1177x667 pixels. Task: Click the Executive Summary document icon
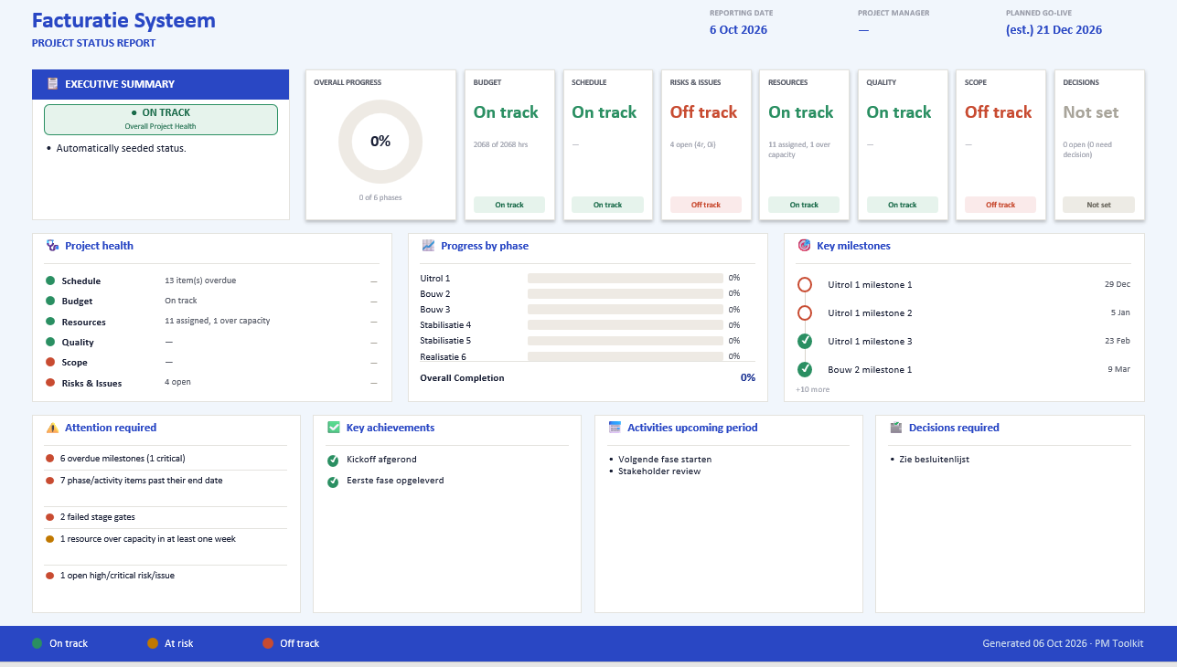[53, 84]
